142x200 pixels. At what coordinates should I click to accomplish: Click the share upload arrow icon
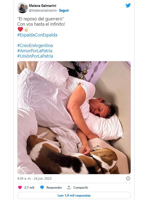(x=69, y=187)
